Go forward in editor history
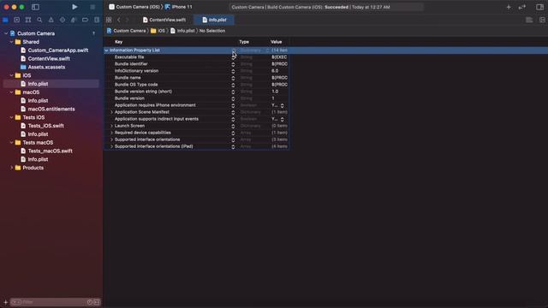 pos(128,20)
